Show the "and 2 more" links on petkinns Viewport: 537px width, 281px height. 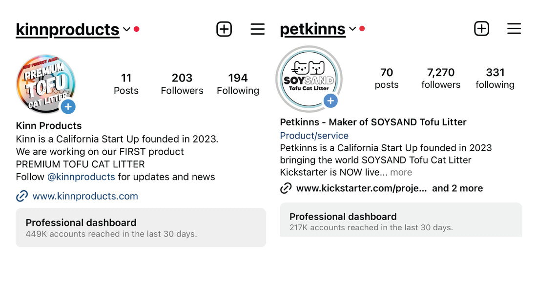[457, 188]
